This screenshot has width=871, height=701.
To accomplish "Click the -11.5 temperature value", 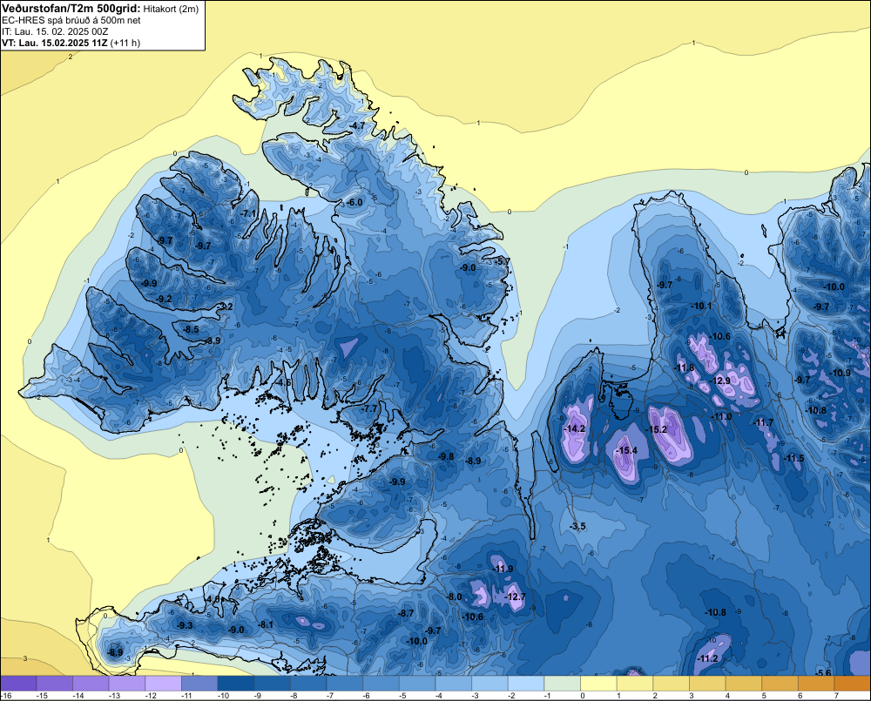I will point(793,458).
